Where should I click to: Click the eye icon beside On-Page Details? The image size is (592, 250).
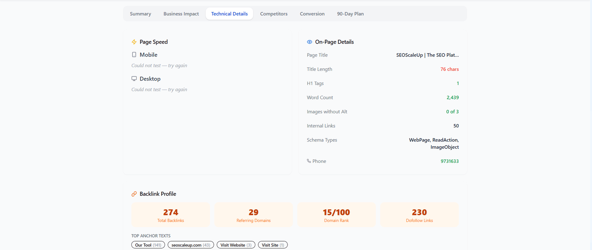click(x=309, y=42)
